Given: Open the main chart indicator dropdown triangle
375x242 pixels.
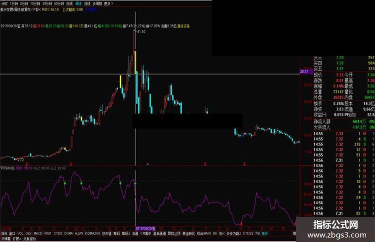Looking at the screenshot, I should tap(34, 10).
